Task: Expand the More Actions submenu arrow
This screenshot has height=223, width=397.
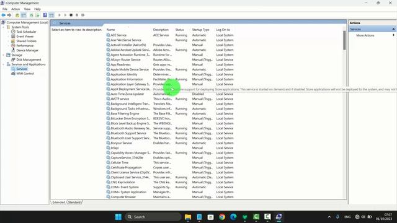Action: (393, 35)
